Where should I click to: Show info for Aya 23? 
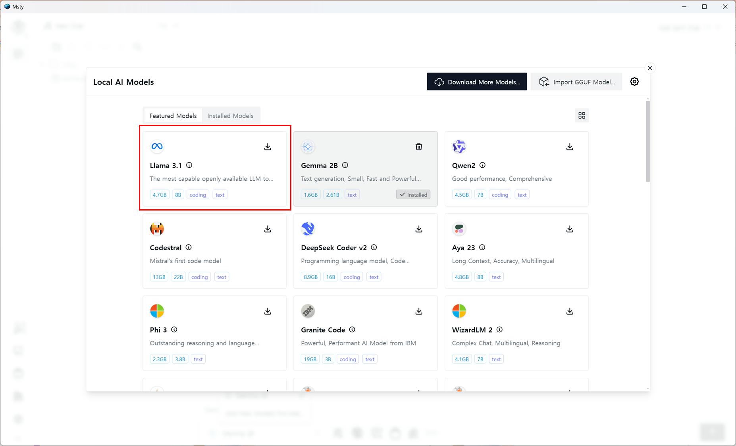[x=482, y=247]
